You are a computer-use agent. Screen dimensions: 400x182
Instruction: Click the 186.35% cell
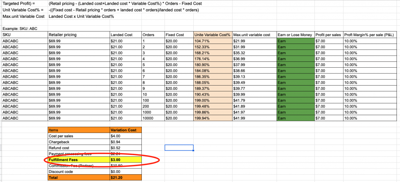click(x=213, y=76)
